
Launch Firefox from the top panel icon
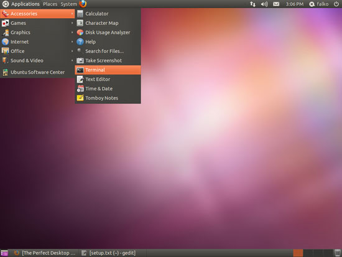coord(83,4)
